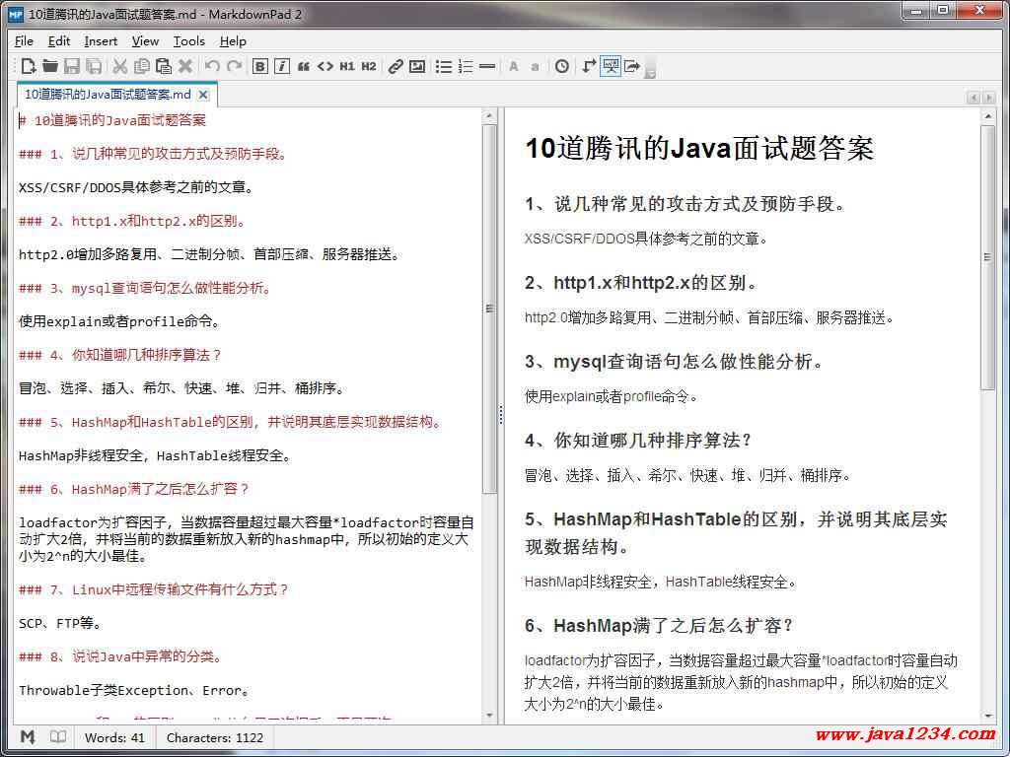Apply Heading 1 with the H1 icon
Screen dimensions: 1010x757
(x=347, y=66)
